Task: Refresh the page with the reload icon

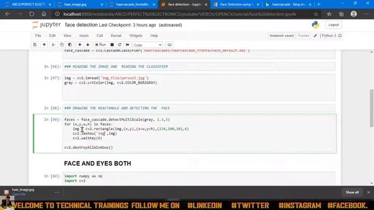Action: coord(32,14)
